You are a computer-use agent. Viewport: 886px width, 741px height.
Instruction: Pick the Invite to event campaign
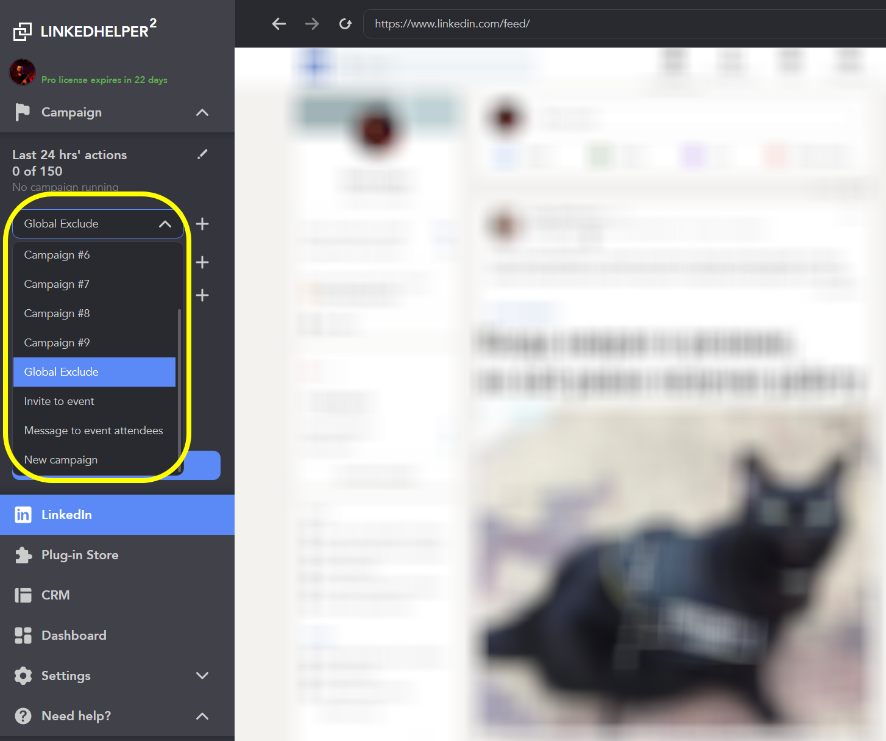click(94, 401)
